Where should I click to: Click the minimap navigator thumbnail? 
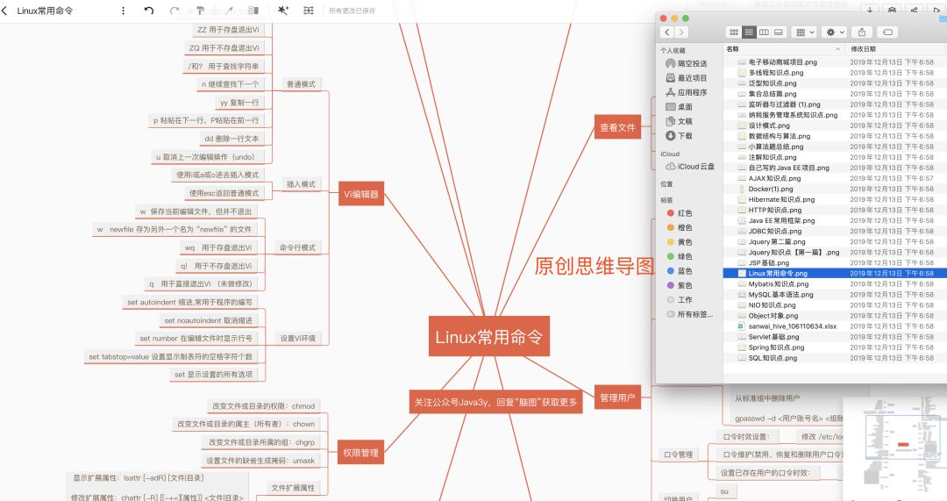point(894,448)
